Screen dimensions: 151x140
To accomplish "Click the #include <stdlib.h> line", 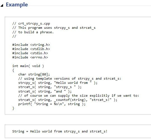I will pyautogui.click(x=31, y=49).
